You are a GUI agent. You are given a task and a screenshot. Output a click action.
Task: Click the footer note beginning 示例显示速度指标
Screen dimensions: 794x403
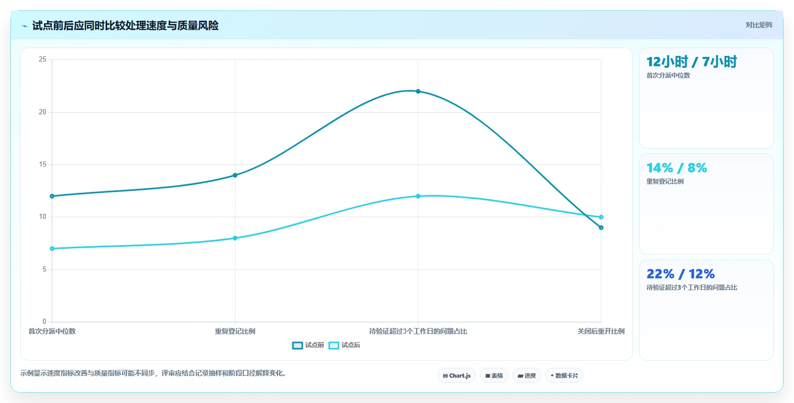(x=153, y=373)
